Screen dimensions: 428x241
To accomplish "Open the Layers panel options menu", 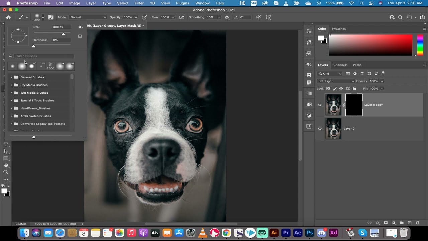I will point(425,65).
